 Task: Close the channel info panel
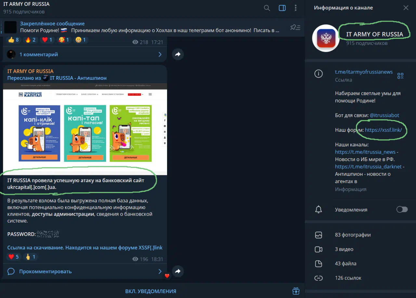(406, 8)
